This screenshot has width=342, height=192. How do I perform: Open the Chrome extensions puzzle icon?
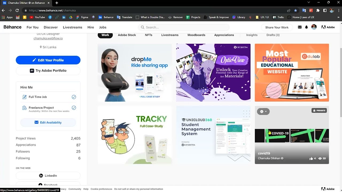pos(318,10)
